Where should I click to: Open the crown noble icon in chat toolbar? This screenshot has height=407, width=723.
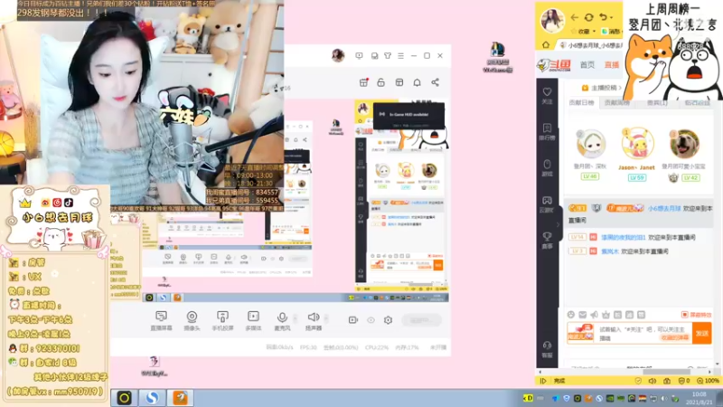coord(606,315)
